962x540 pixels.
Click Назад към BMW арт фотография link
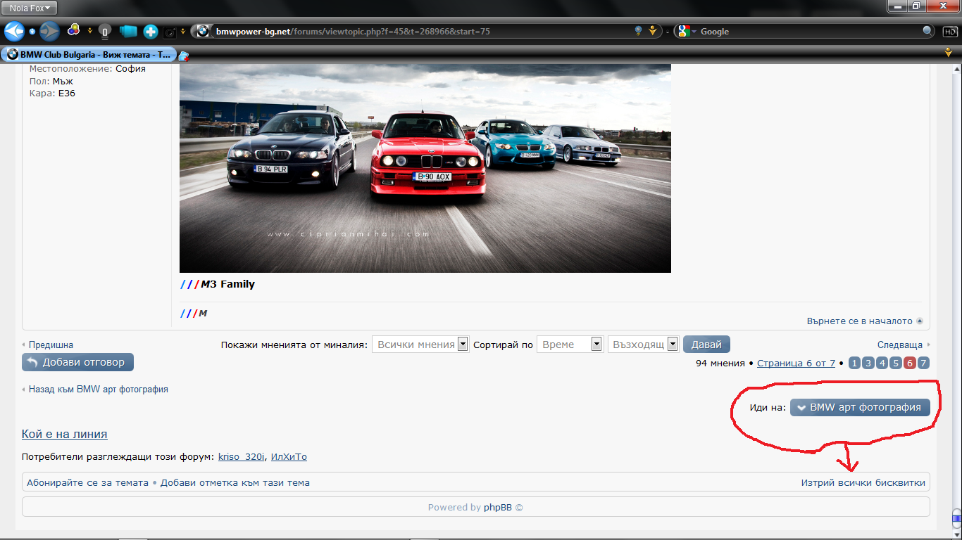pos(98,389)
